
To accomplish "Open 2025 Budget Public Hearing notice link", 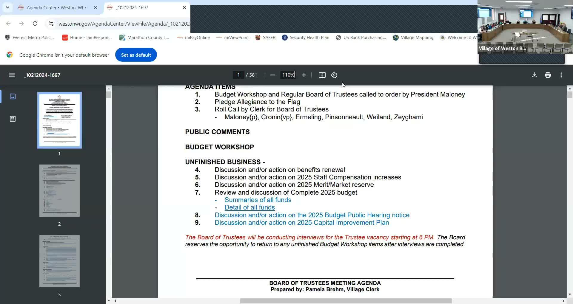I will pos(312,215).
